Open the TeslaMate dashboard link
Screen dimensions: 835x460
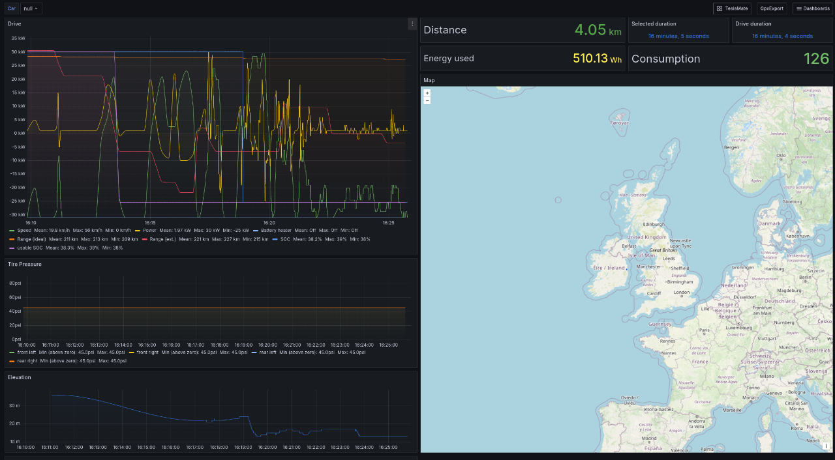click(731, 8)
